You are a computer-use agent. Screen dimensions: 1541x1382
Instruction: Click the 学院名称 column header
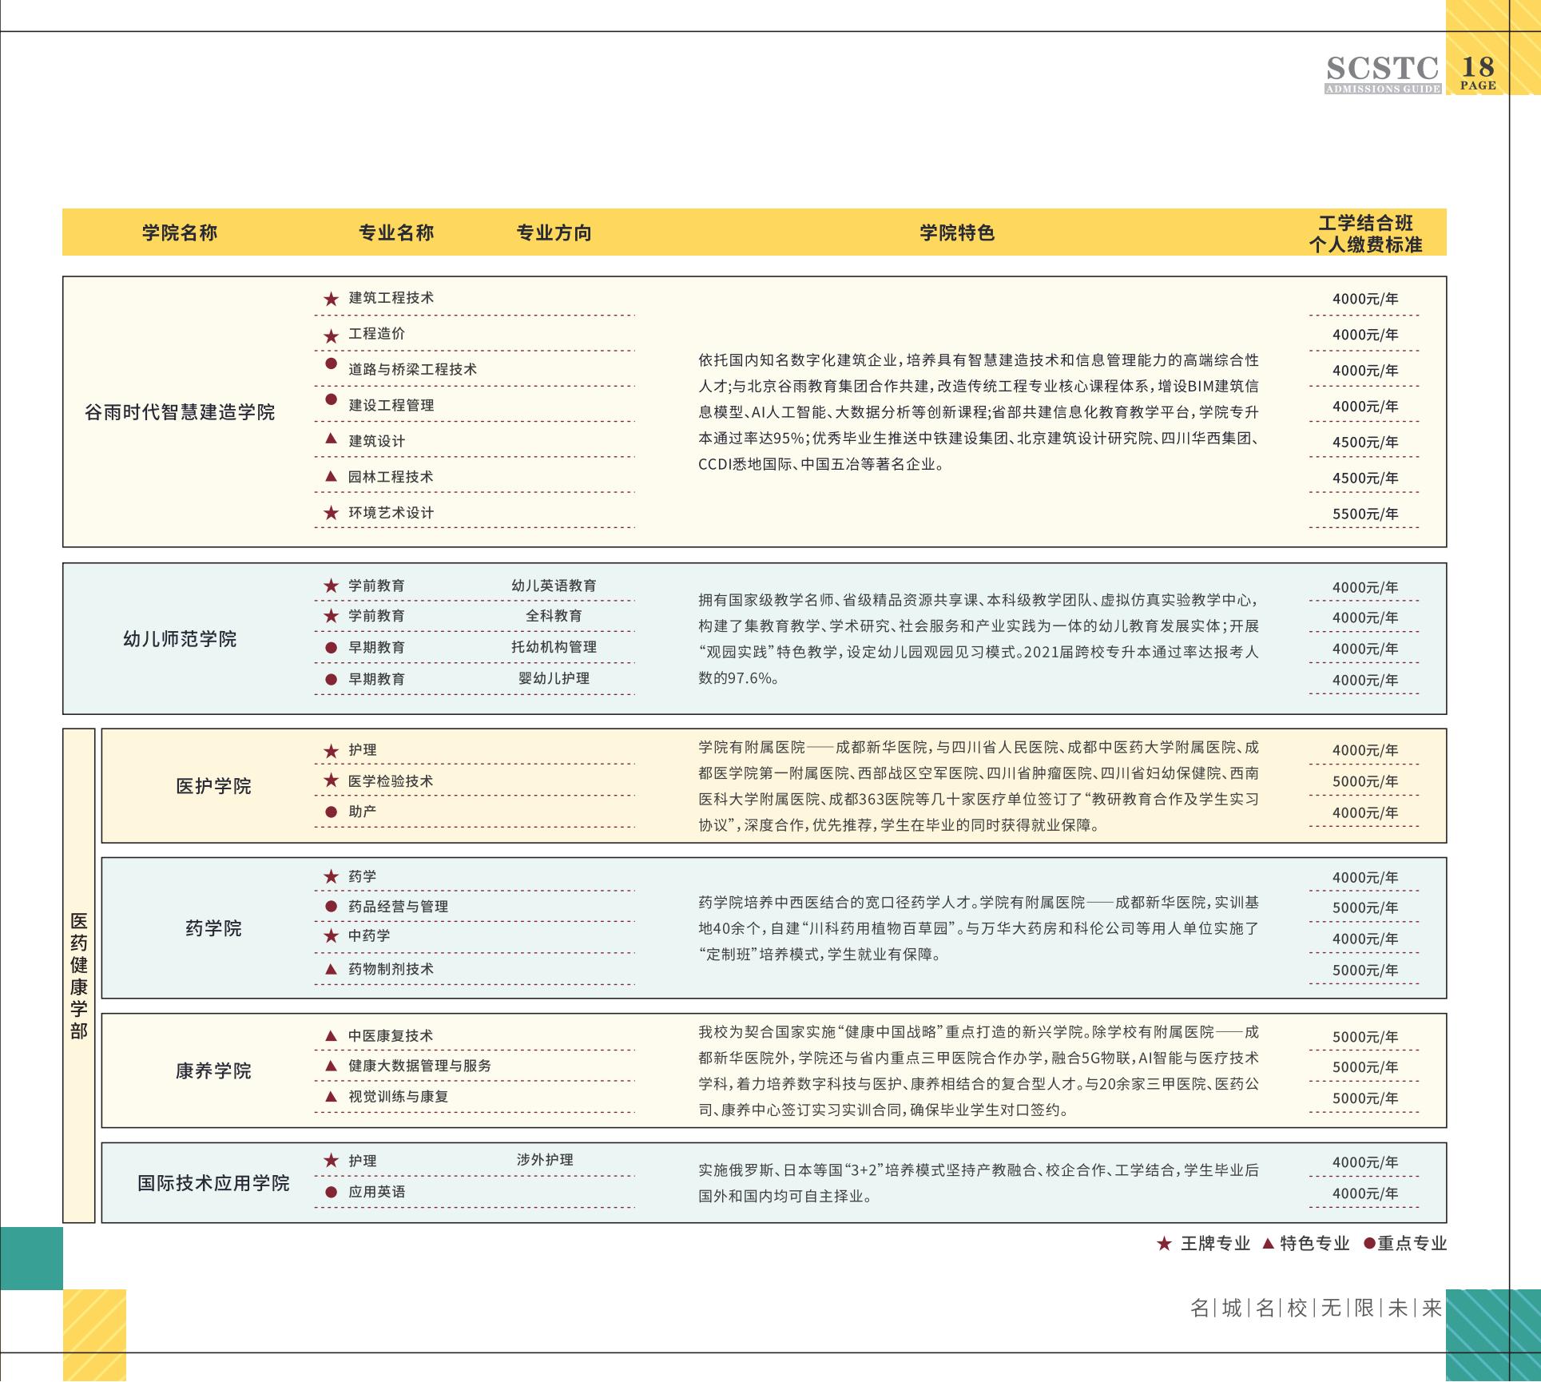pyautogui.click(x=180, y=233)
